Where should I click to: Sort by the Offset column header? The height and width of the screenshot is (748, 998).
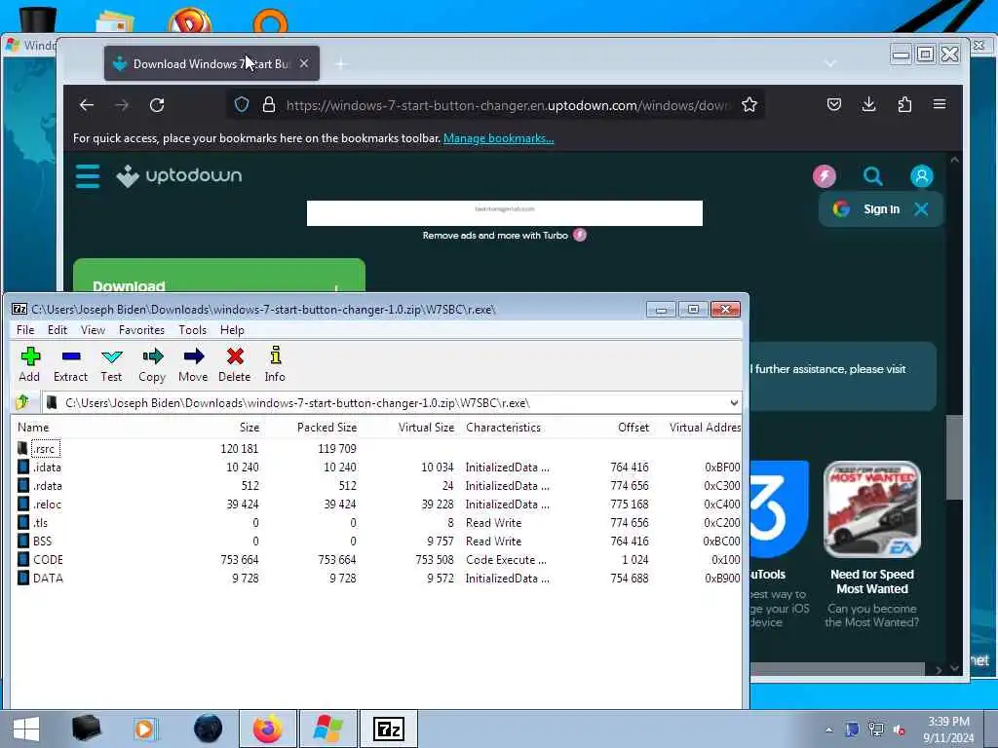tap(633, 428)
